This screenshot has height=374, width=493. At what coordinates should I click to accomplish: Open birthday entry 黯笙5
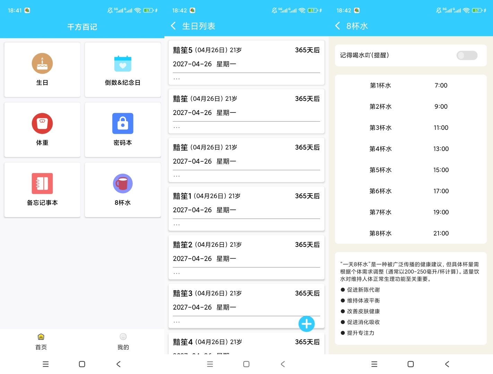click(x=247, y=63)
